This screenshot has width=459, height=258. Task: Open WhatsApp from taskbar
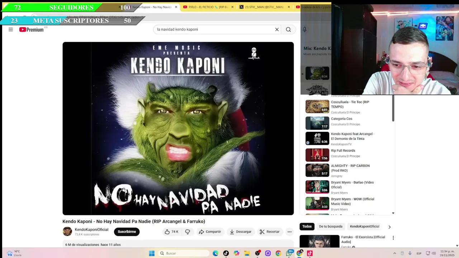pos(289,253)
